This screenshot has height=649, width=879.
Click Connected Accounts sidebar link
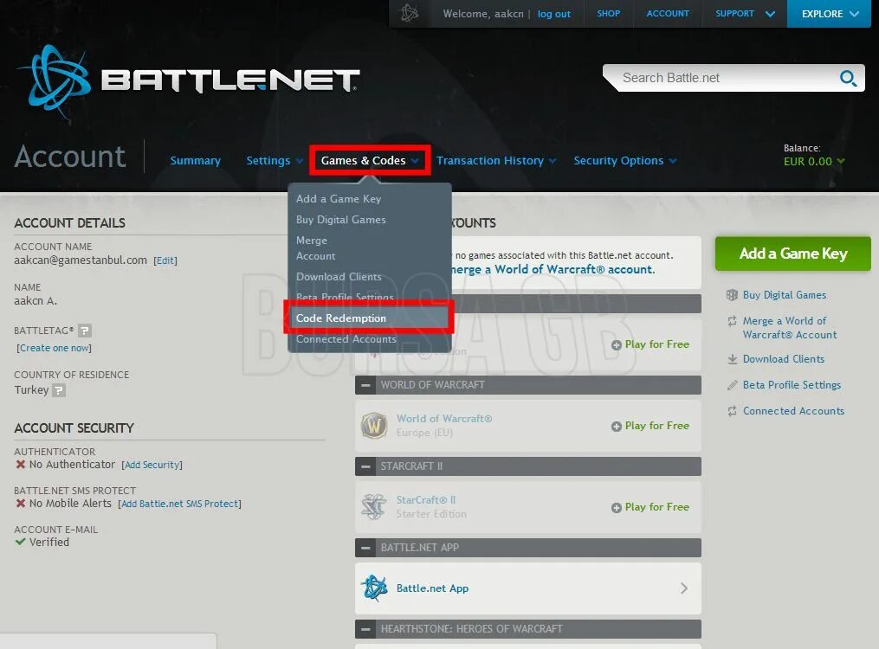793,411
